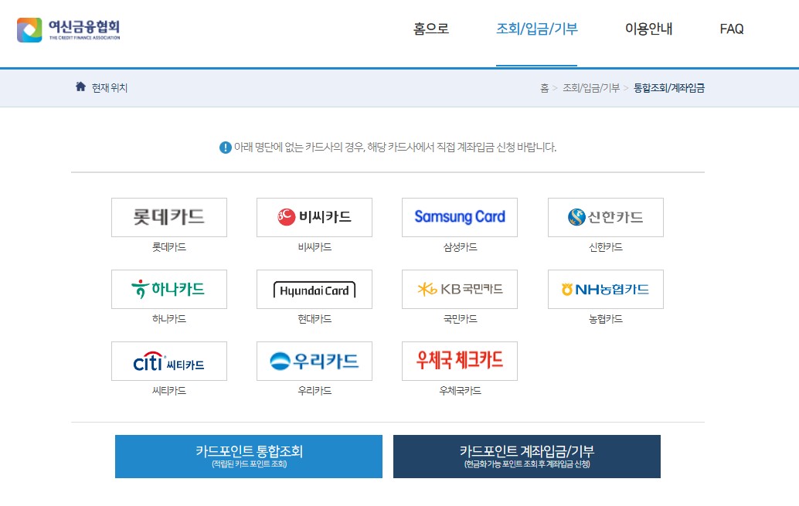The width and height of the screenshot is (799, 506).
Task: Click the 농협카드 caption text
Action: [606, 319]
